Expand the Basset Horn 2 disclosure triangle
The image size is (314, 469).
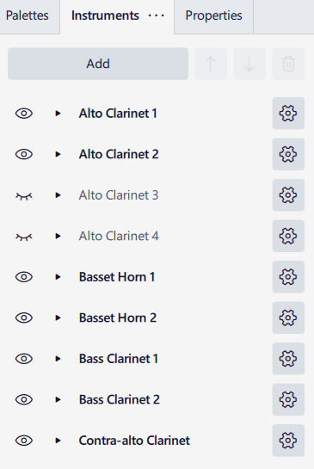pos(58,318)
